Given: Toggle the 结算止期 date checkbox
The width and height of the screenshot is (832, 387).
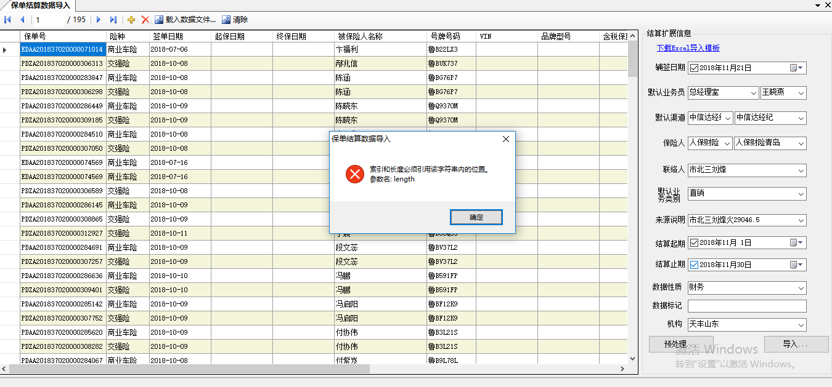Looking at the screenshot, I should click(x=695, y=265).
